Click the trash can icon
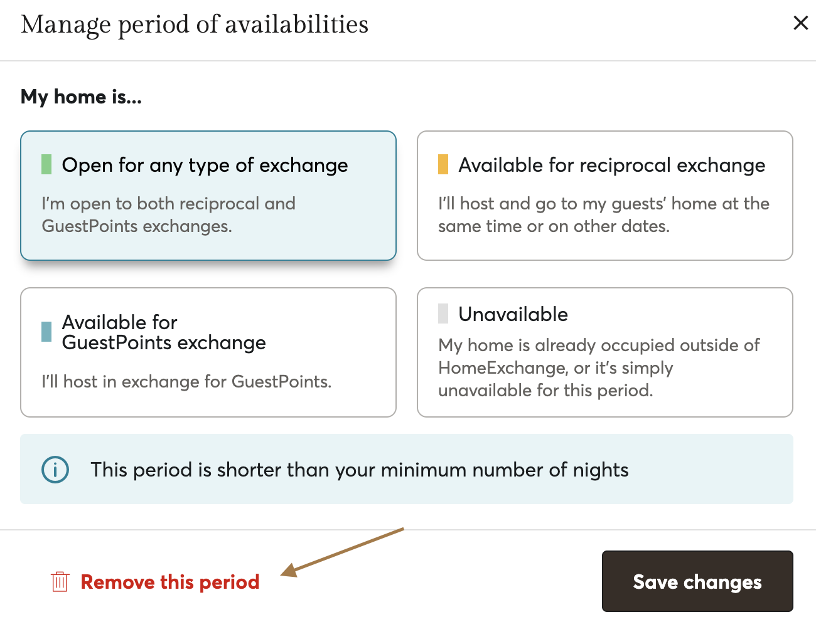The image size is (816, 627). (x=60, y=582)
